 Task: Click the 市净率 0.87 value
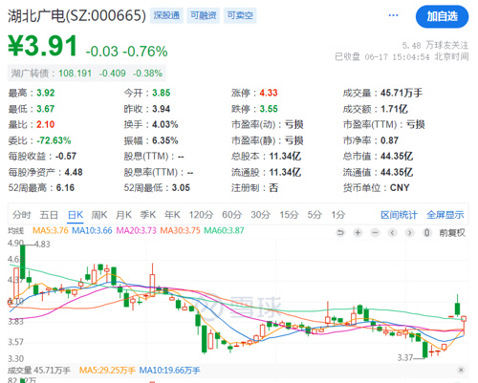(389, 140)
